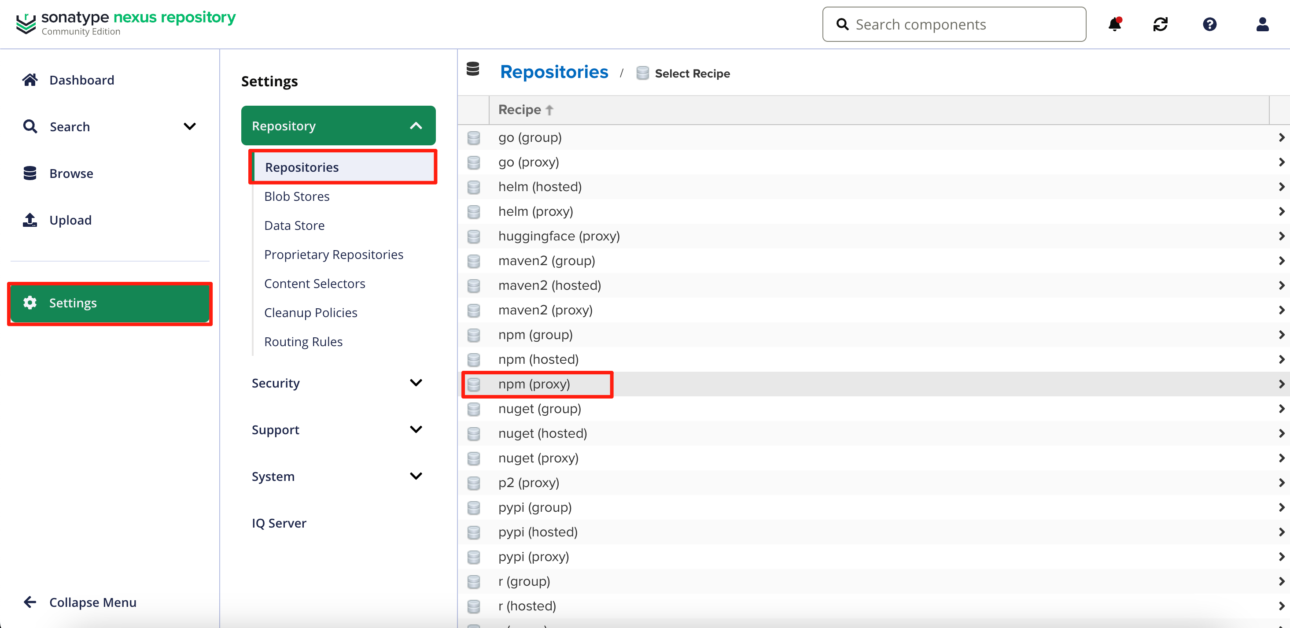Expand the Security section
Screen dimensions: 1290x628
[416, 383]
